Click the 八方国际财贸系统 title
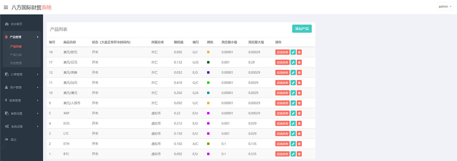The image size is (457, 161). tap(31, 7)
